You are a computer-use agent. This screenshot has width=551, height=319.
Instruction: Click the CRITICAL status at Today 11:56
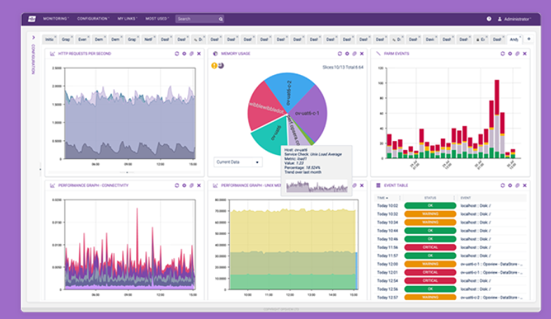tap(430, 247)
